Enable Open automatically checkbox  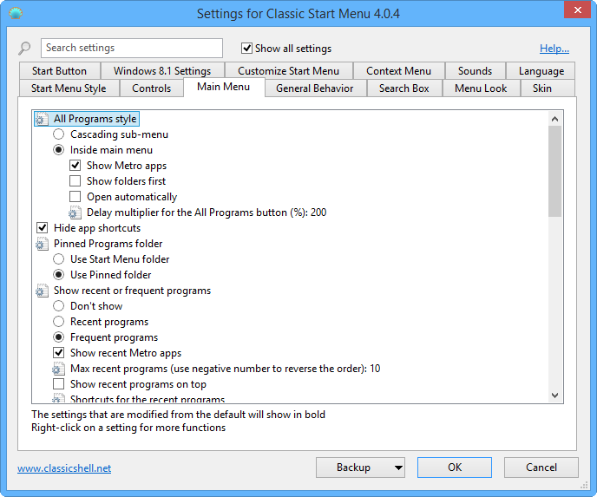[x=75, y=197]
